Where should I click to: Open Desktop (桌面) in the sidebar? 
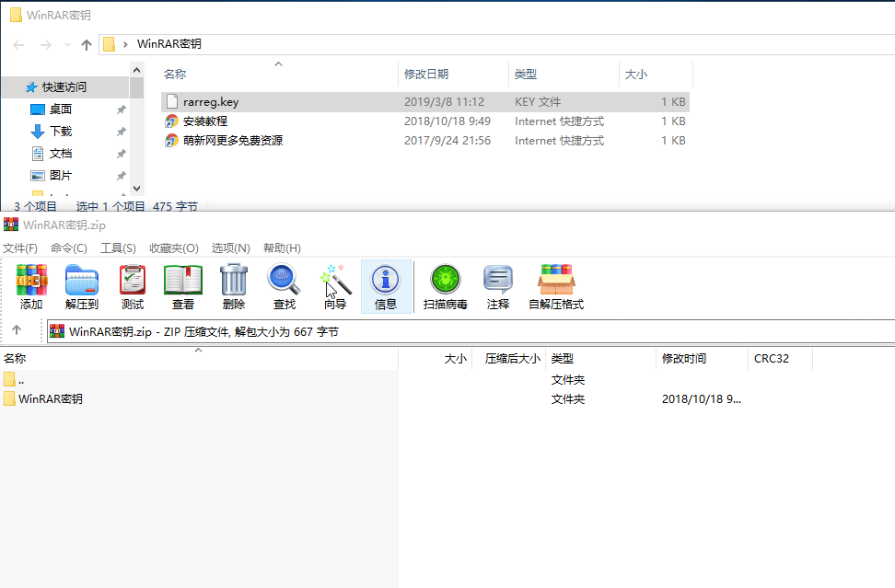click(x=61, y=109)
